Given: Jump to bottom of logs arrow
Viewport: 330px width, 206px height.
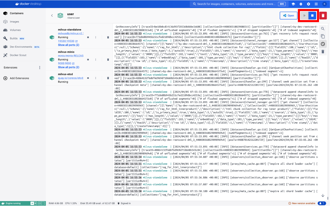Looking at the screenshot, I should pyautogui.click(x=323, y=195).
